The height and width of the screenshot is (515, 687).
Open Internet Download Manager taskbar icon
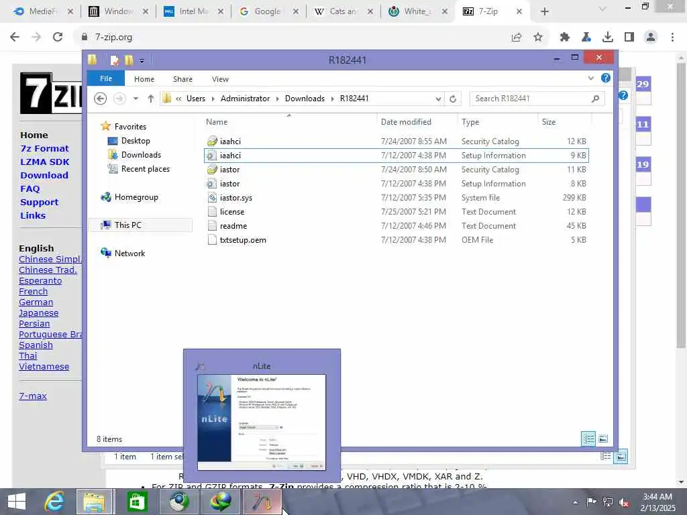[x=220, y=502]
